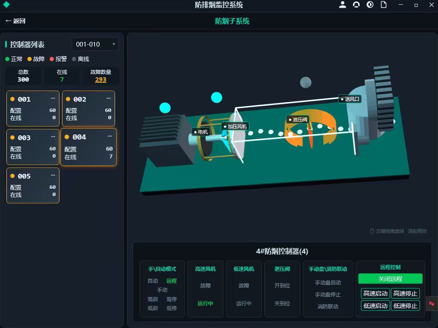The width and height of the screenshot is (438, 328).
Task: Click the 手动盘启动 status
Action: (x=328, y=283)
